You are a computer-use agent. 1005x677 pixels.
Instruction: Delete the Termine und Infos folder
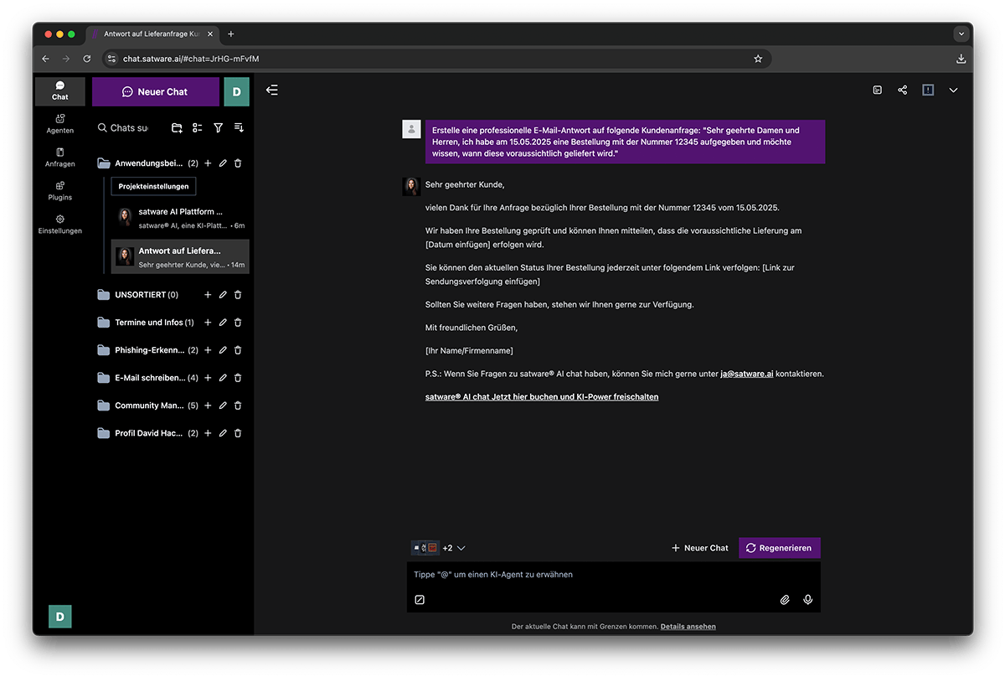point(238,323)
